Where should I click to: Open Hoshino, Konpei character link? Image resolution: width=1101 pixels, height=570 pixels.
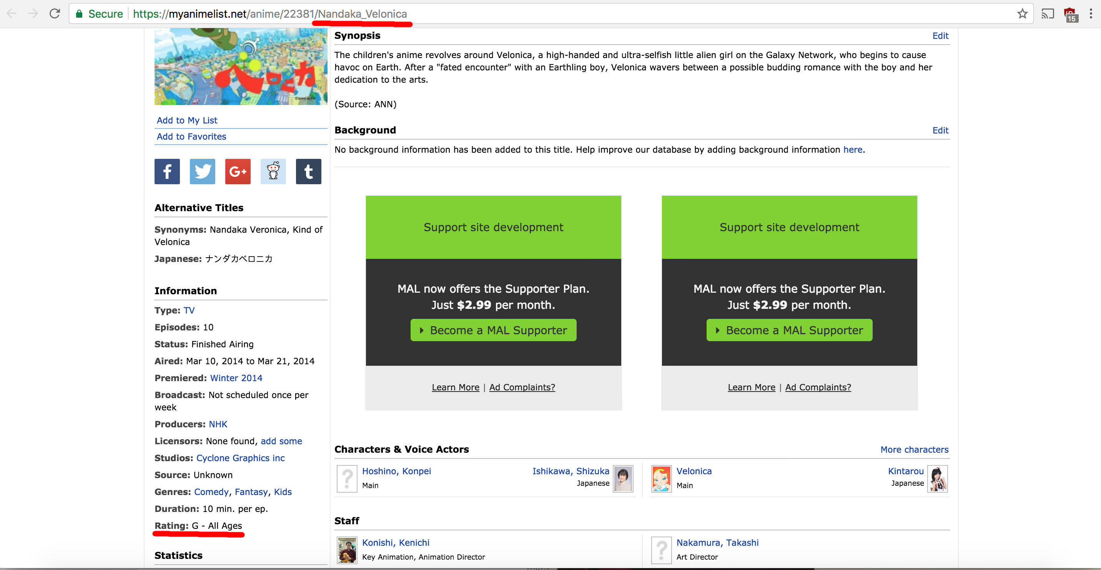pos(396,471)
